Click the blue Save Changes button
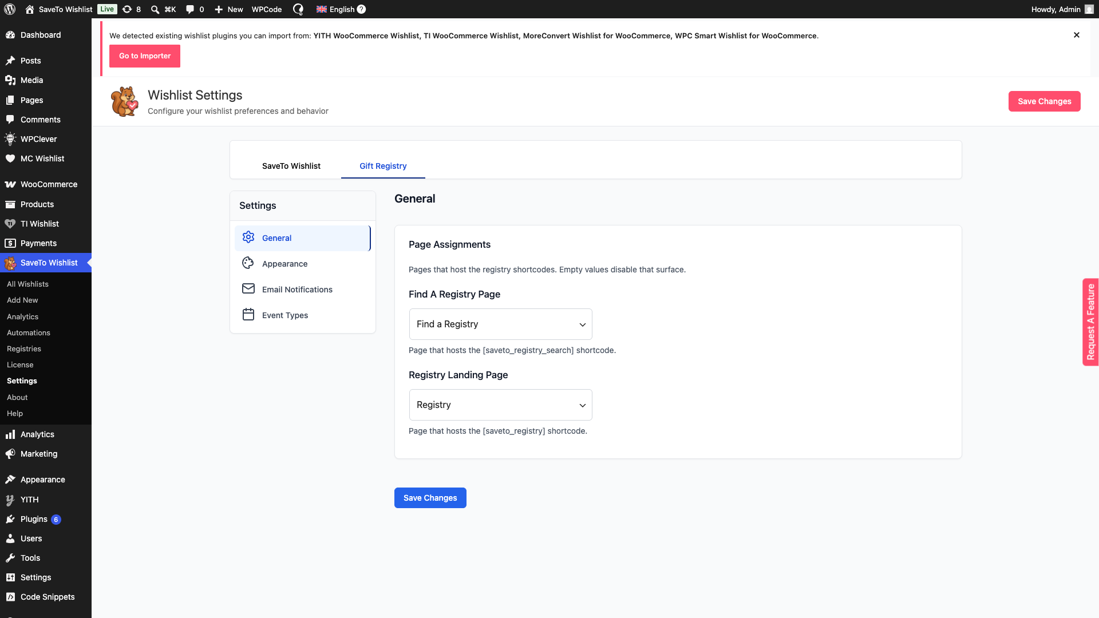Viewport: 1099px width, 618px height. (430, 498)
